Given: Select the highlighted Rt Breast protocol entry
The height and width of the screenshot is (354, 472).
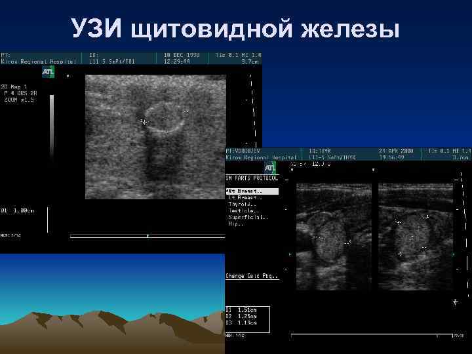Looking at the screenshot, I should (252, 191).
